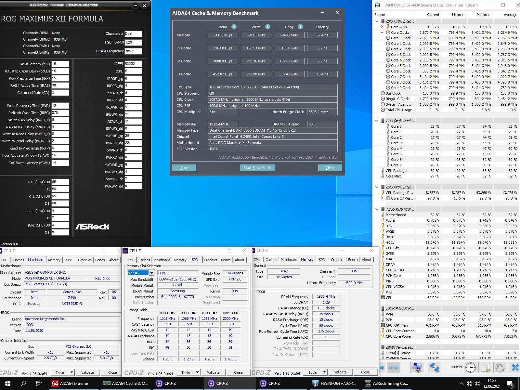Open CPU tab in Mainboard CPU-Z window
Screen dimensions: 520x390
click(x=4, y=260)
